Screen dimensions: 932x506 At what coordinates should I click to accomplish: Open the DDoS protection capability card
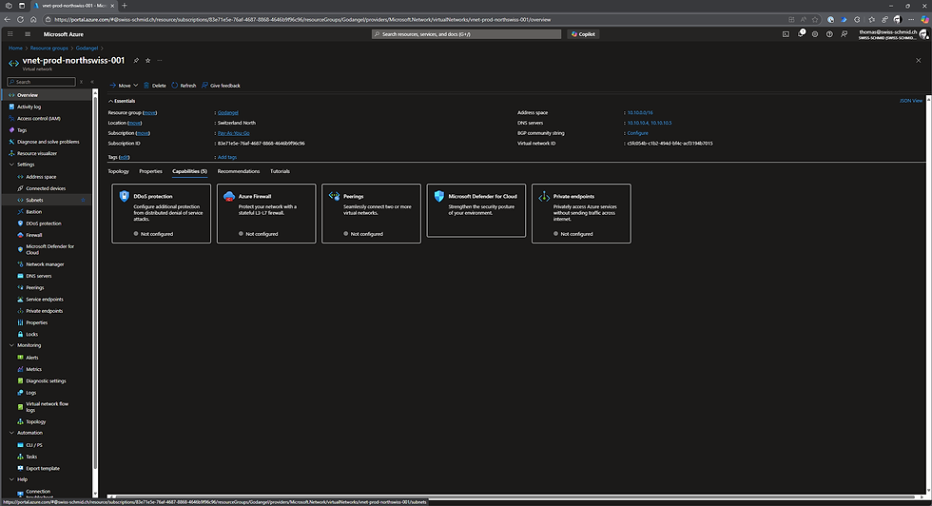tap(161, 213)
